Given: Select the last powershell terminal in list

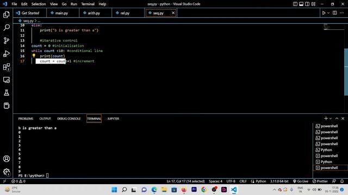Looking at the screenshot, I should point(330,168).
